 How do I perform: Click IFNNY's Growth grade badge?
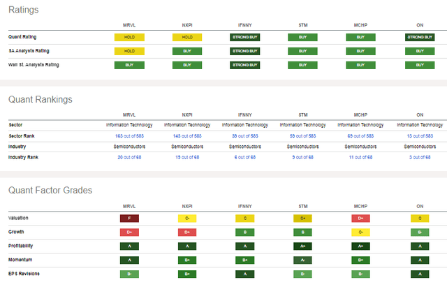tap(245, 233)
